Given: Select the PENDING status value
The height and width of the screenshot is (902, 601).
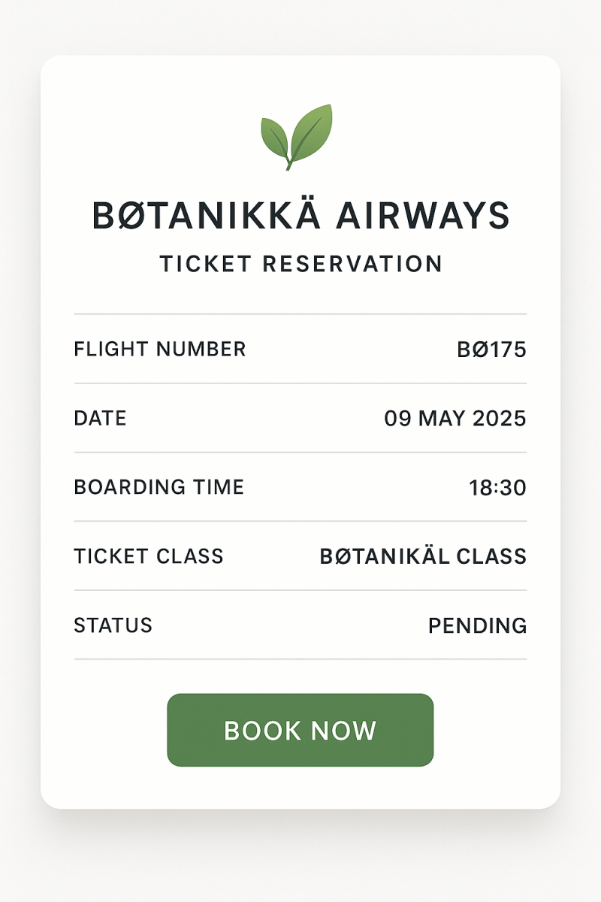Looking at the screenshot, I should [x=478, y=625].
